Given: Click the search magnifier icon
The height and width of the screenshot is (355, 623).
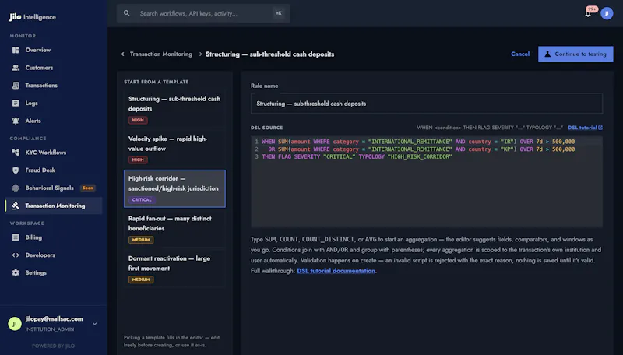Looking at the screenshot, I should tap(126, 13).
